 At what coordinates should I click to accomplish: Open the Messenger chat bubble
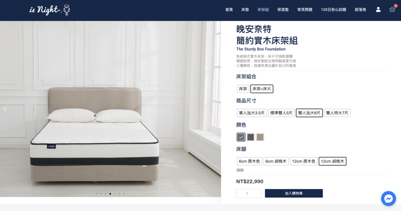[388, 198]
